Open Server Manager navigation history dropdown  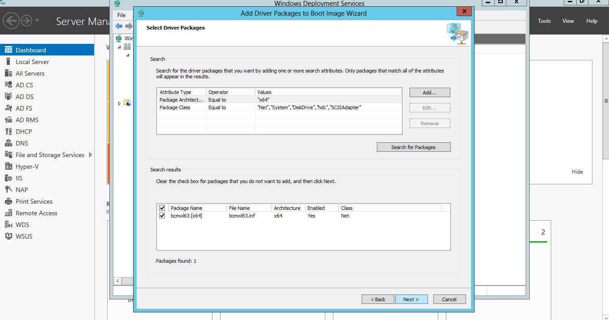[x=37, y=21]
